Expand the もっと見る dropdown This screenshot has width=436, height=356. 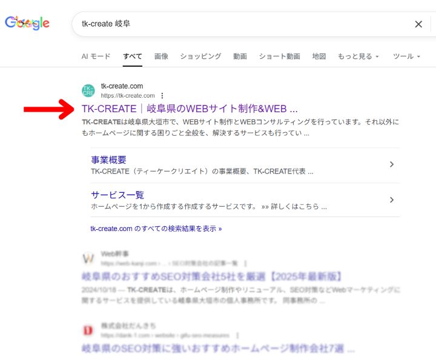click(358, 56)
